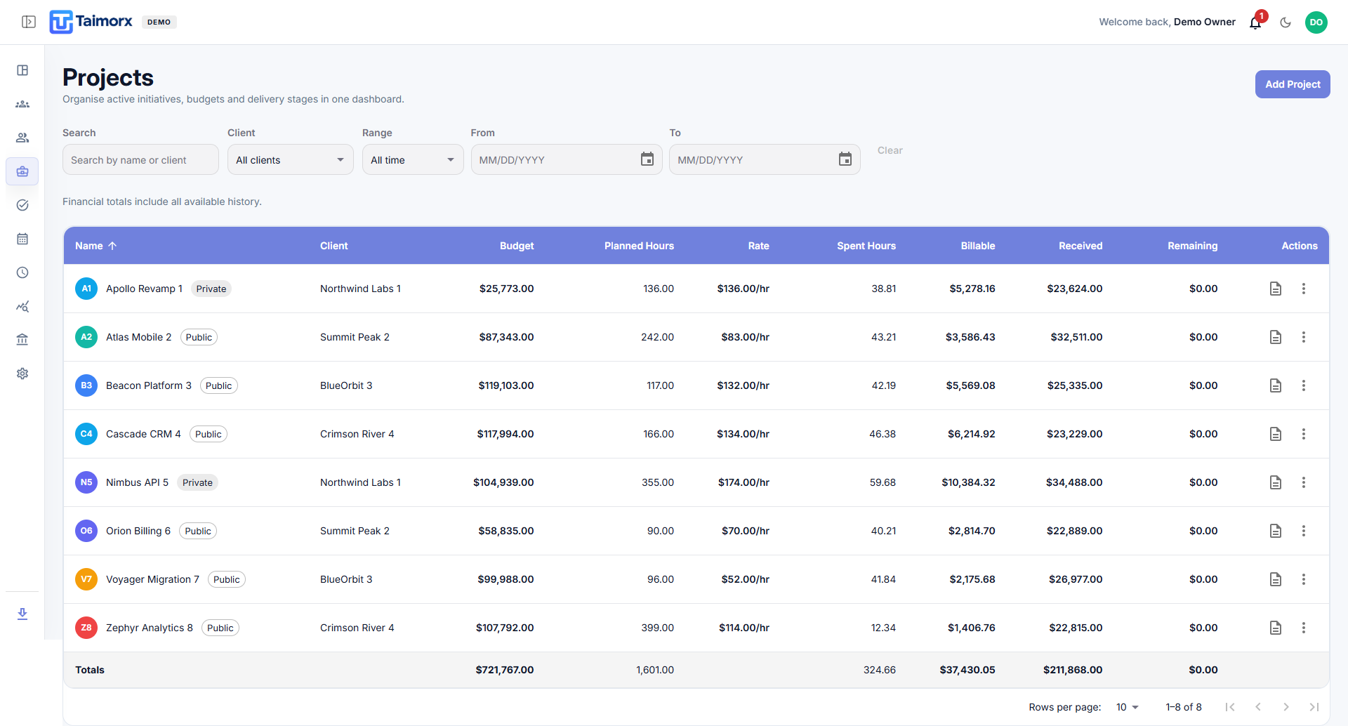Open the To date calendar picker
1348x726 pixels.
845,159
